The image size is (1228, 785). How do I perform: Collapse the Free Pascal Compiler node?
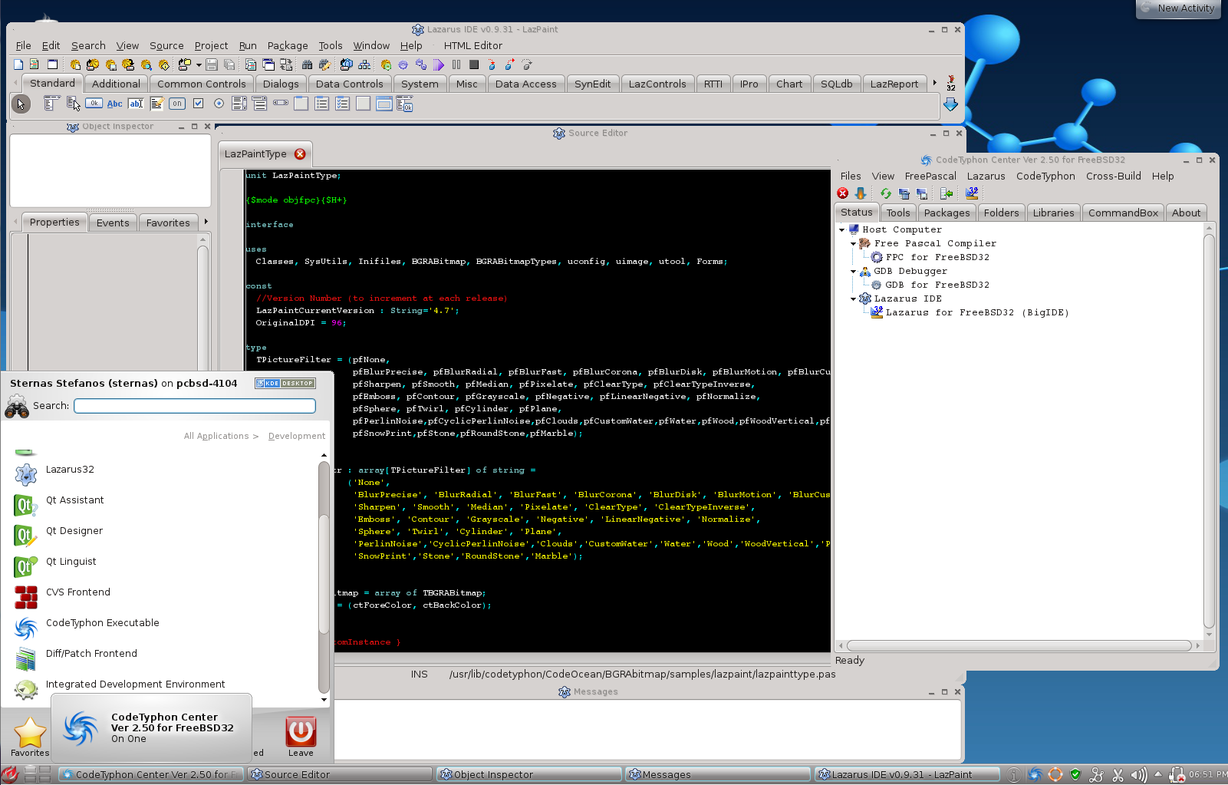(x=853, y=243)
